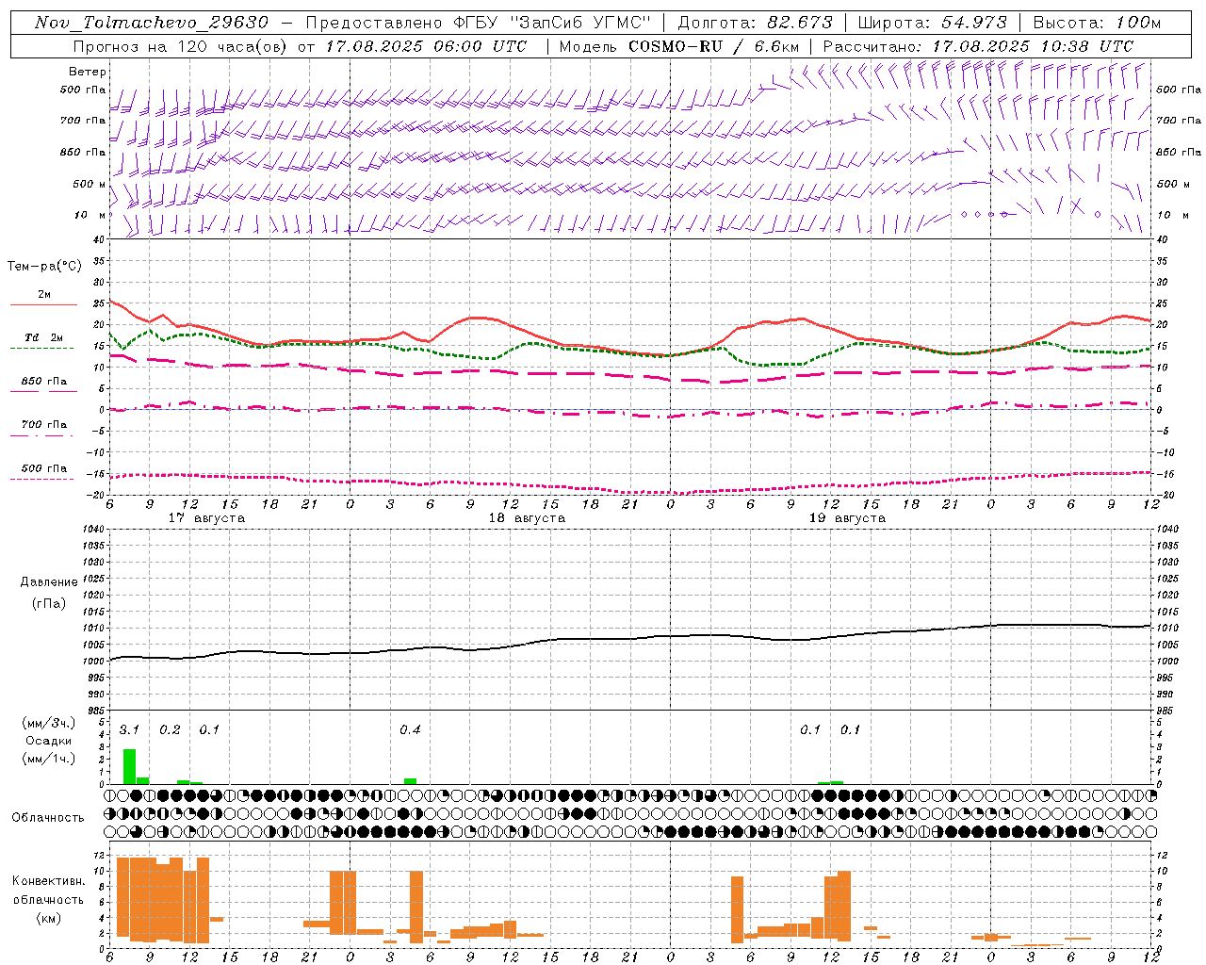This screenshot has height=965, width=1206.
Task: Click the solid red line sample under "2м"
Action: 43,304
